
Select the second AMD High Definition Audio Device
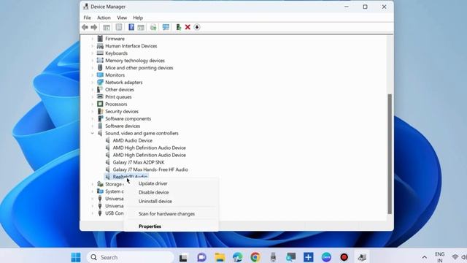149,155
